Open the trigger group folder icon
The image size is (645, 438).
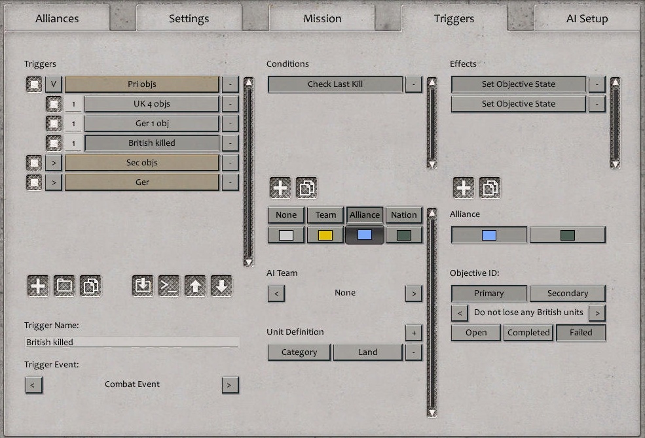point(64,286)
